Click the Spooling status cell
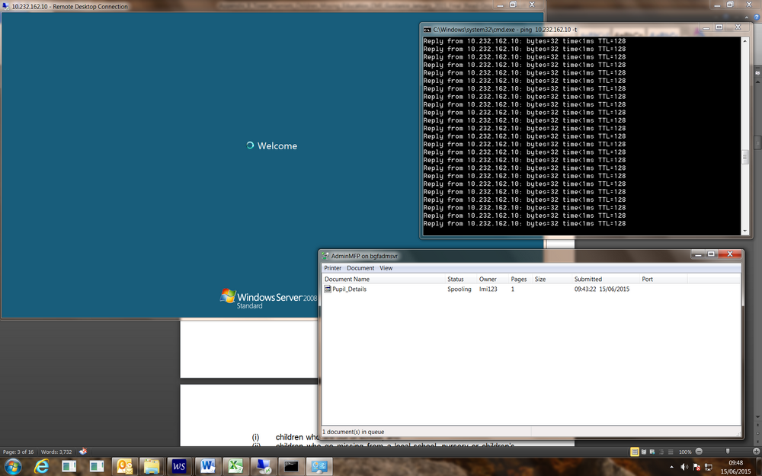Image resolution: width=762 pixels, height=476 pixels. pos(459,289)
